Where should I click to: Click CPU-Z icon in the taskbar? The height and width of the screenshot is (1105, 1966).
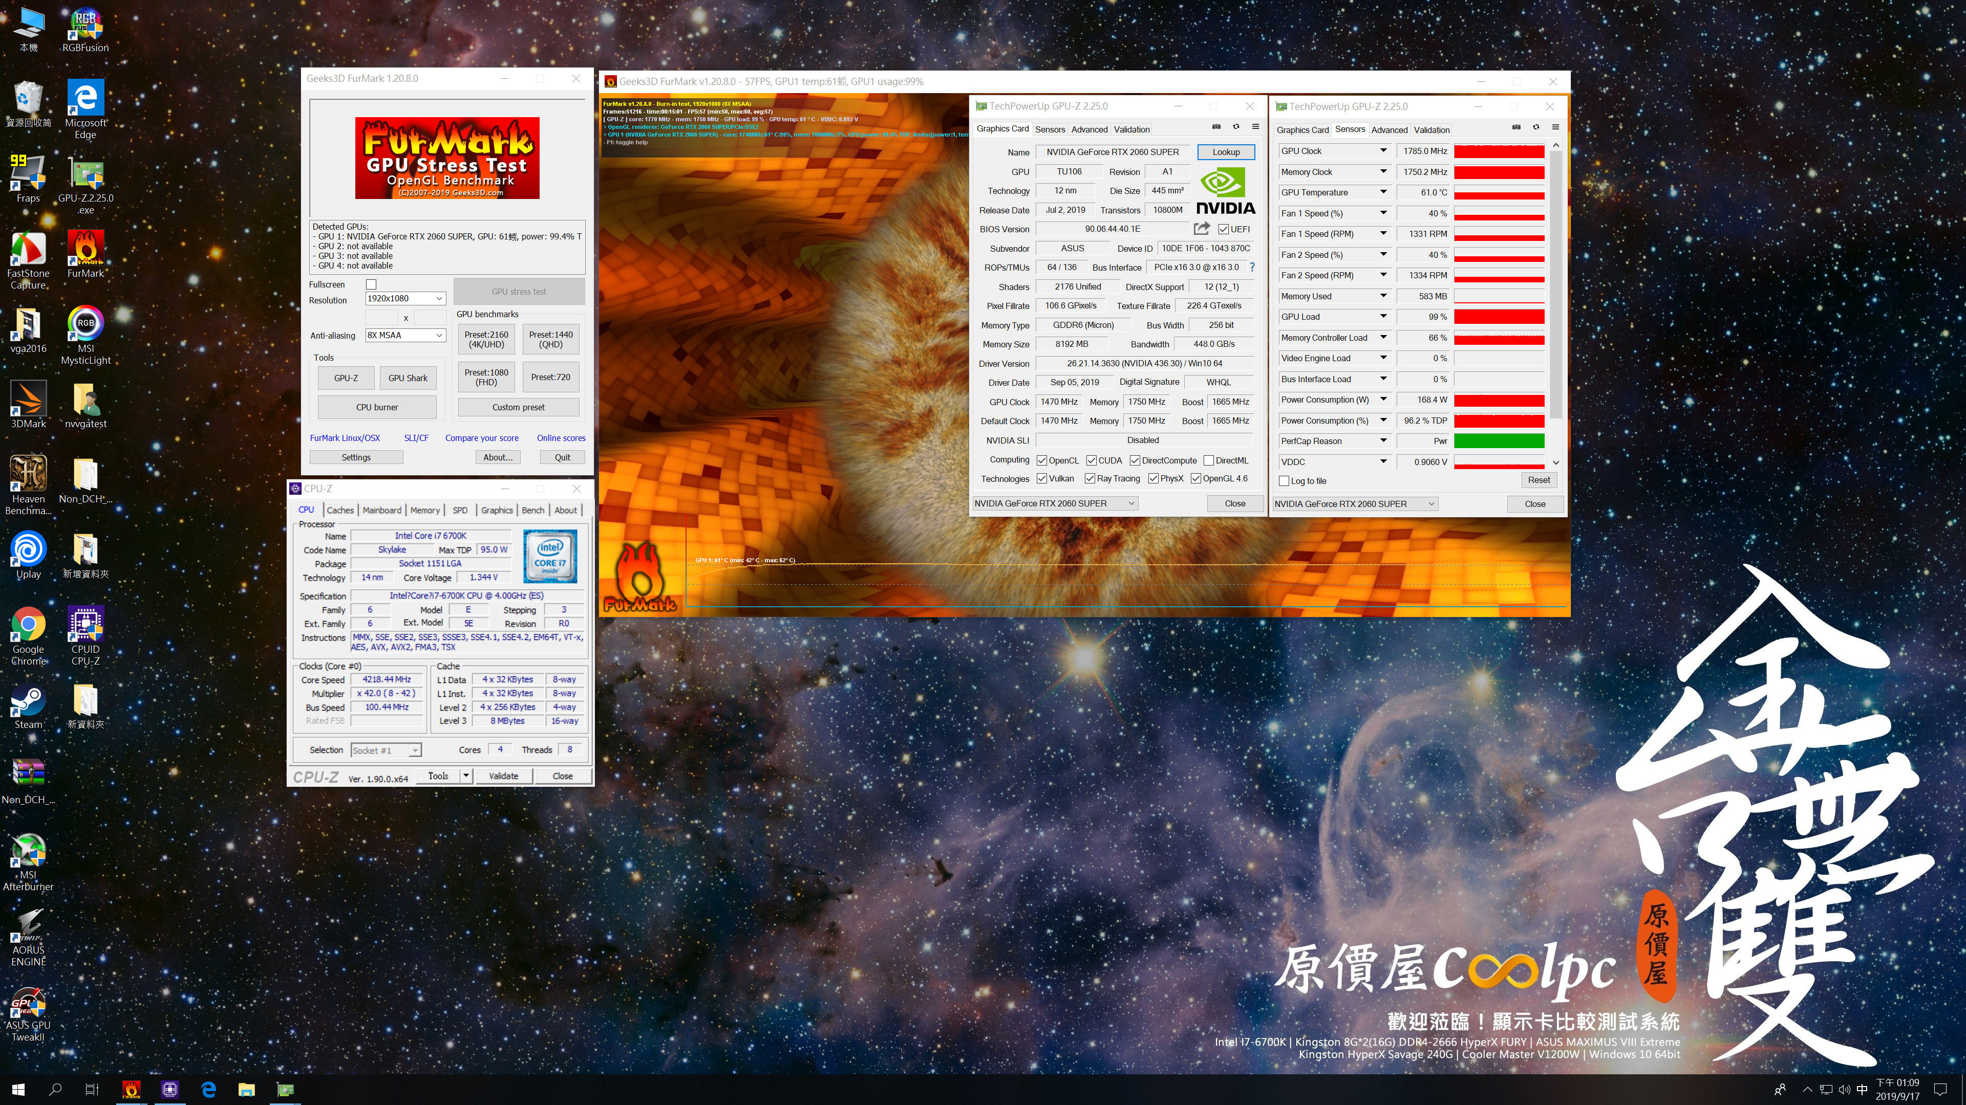pos(169,1089)
